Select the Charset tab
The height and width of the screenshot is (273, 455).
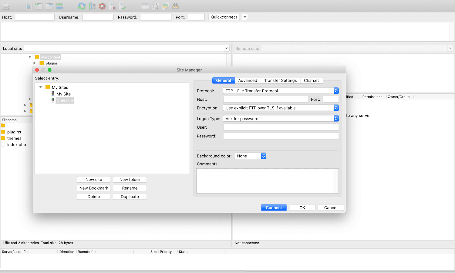pyautogui.click(x=312, y=80)
